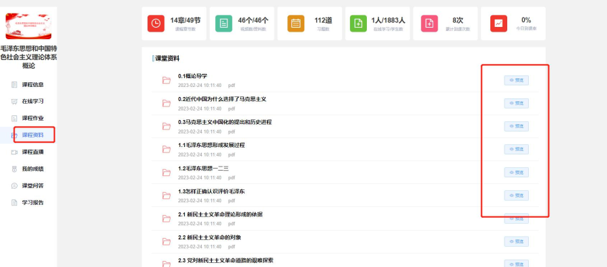Image resolution: width=607 pixels, height=267 pixels.
Task: Preview the 0.3马克思主义中国化的提出和历史进程 file
Action: coord(516,126)
